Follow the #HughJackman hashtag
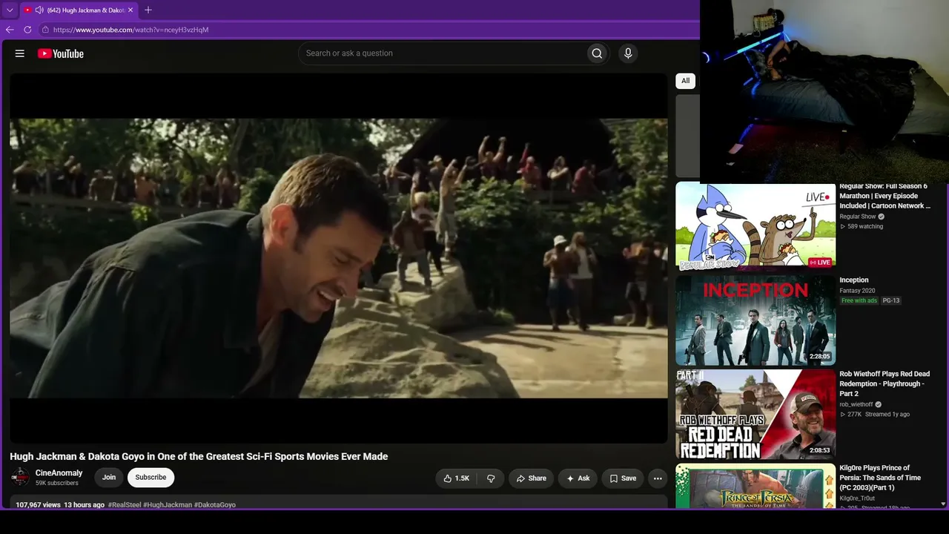949x534 pixels. coord(168,505)
